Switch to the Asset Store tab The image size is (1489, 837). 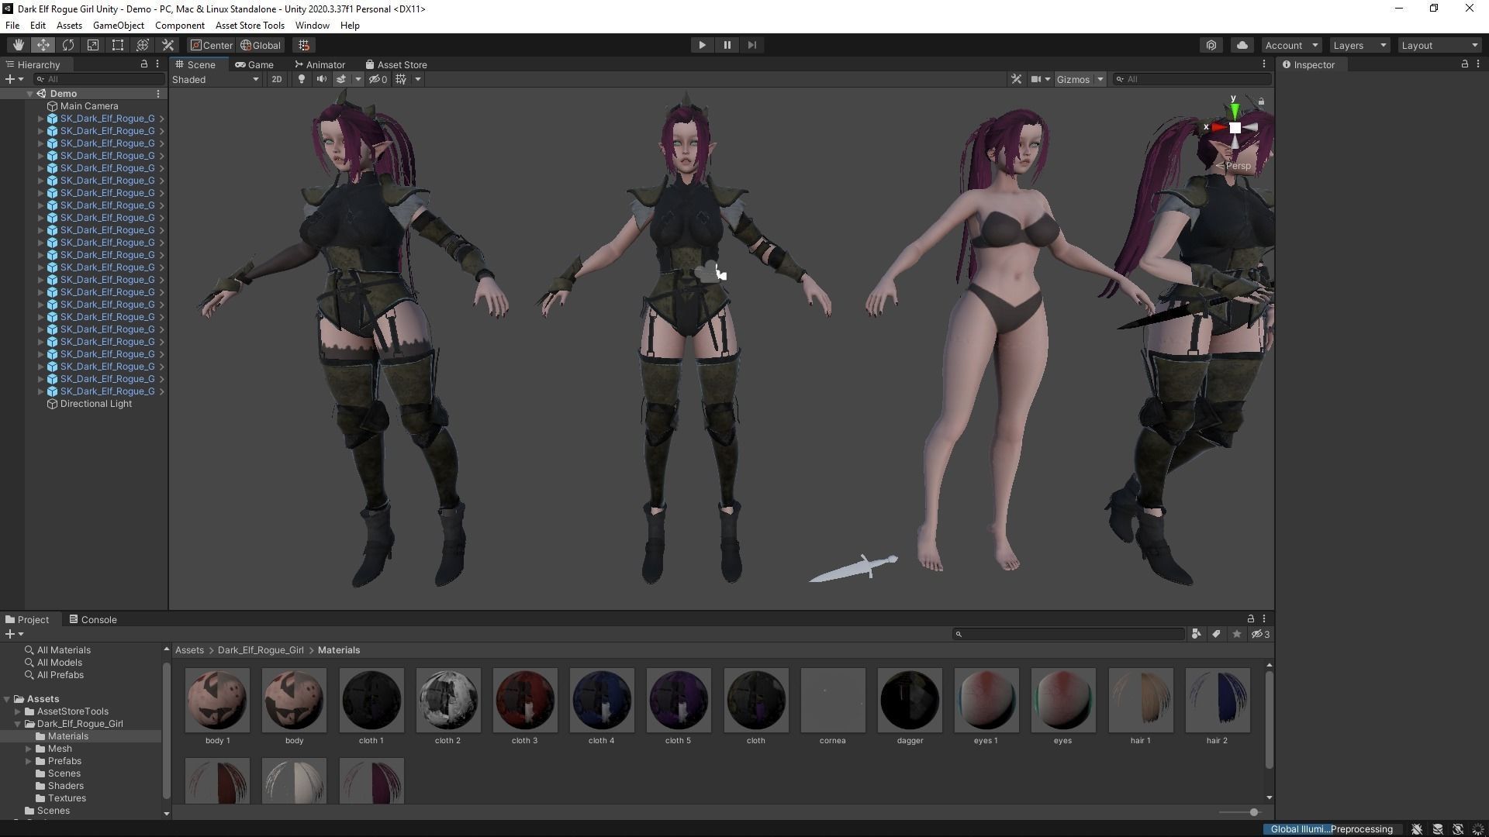point(396,64)
